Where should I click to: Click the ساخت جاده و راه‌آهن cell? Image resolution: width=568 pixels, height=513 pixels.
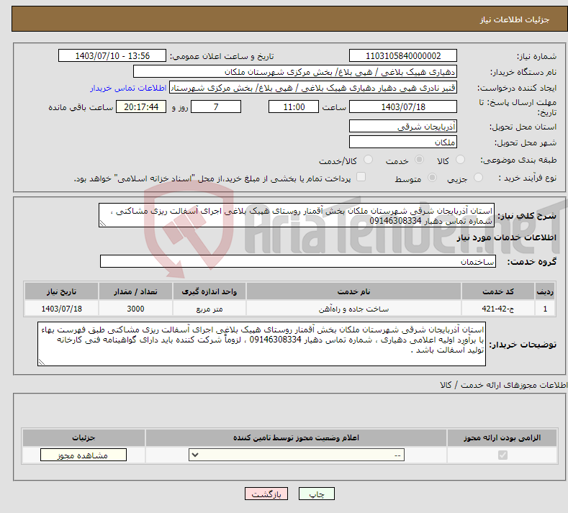[x=353, y=309]
